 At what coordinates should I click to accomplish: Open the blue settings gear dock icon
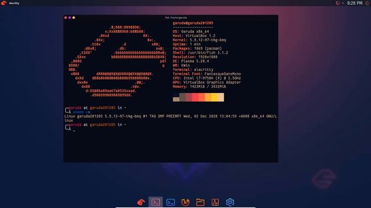(x=230, y=202)
